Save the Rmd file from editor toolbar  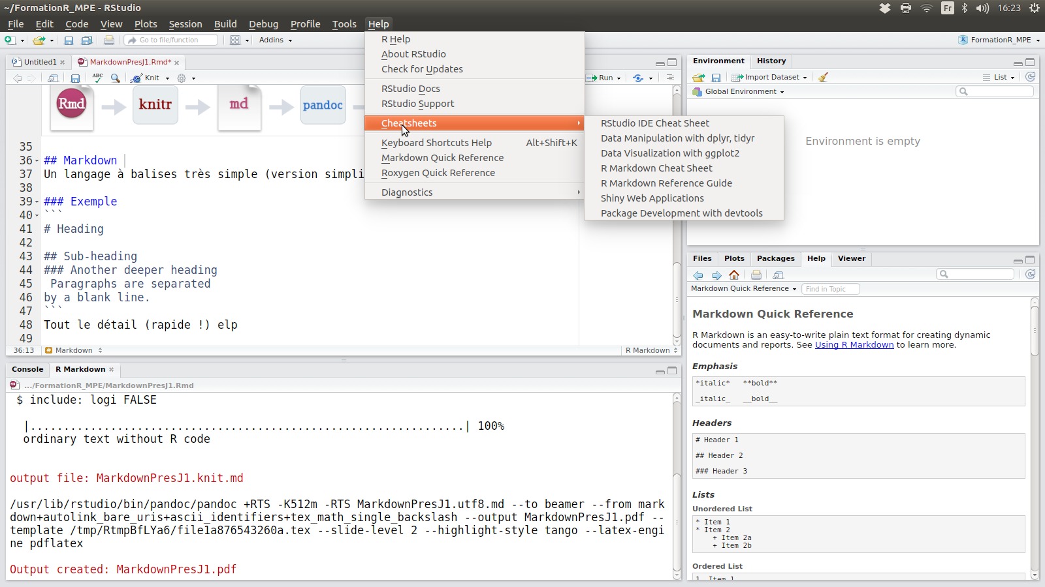(75, 78)
